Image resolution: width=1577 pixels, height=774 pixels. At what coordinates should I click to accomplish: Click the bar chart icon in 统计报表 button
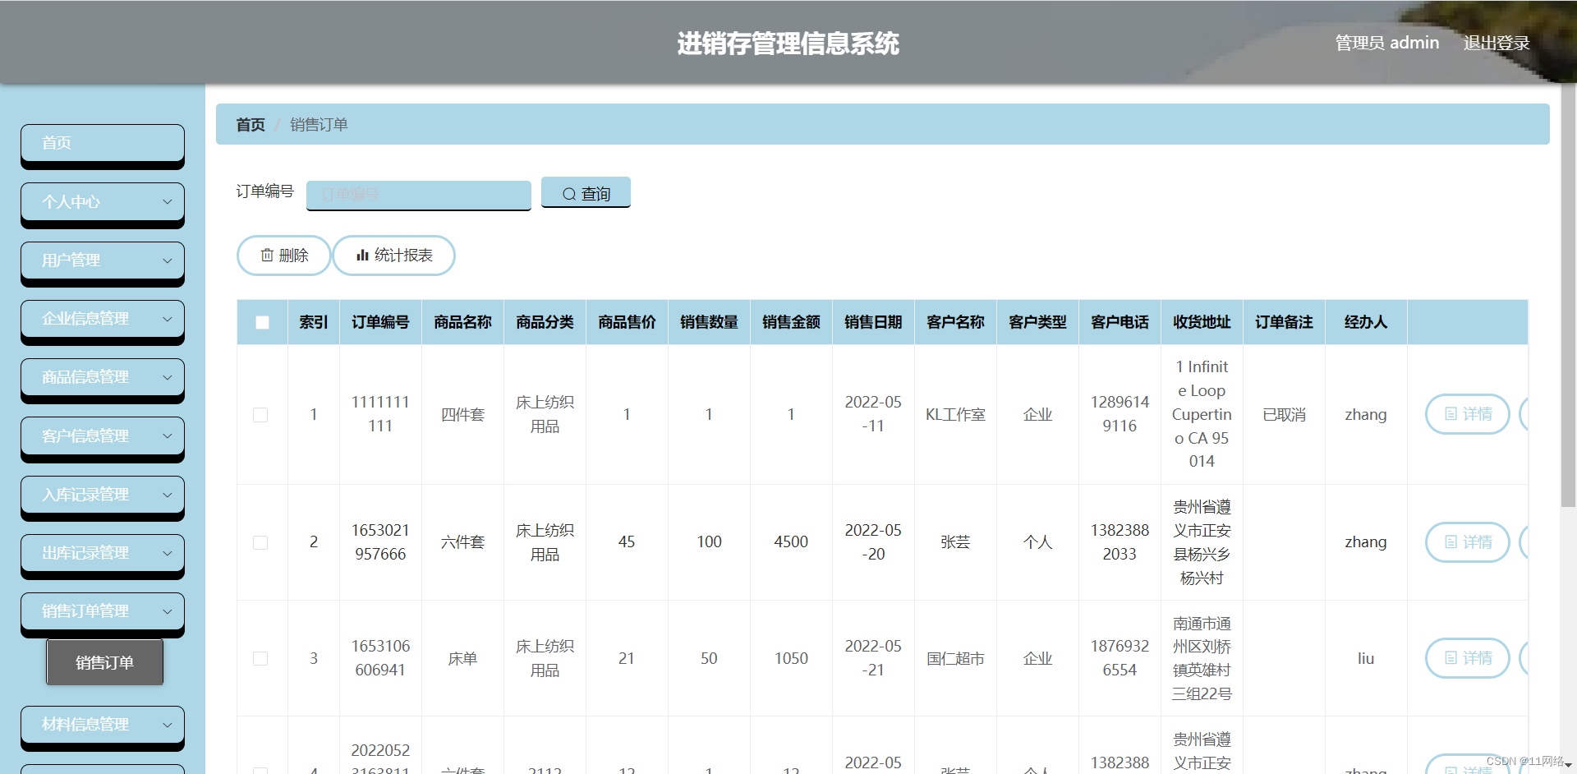coord(362,256)
